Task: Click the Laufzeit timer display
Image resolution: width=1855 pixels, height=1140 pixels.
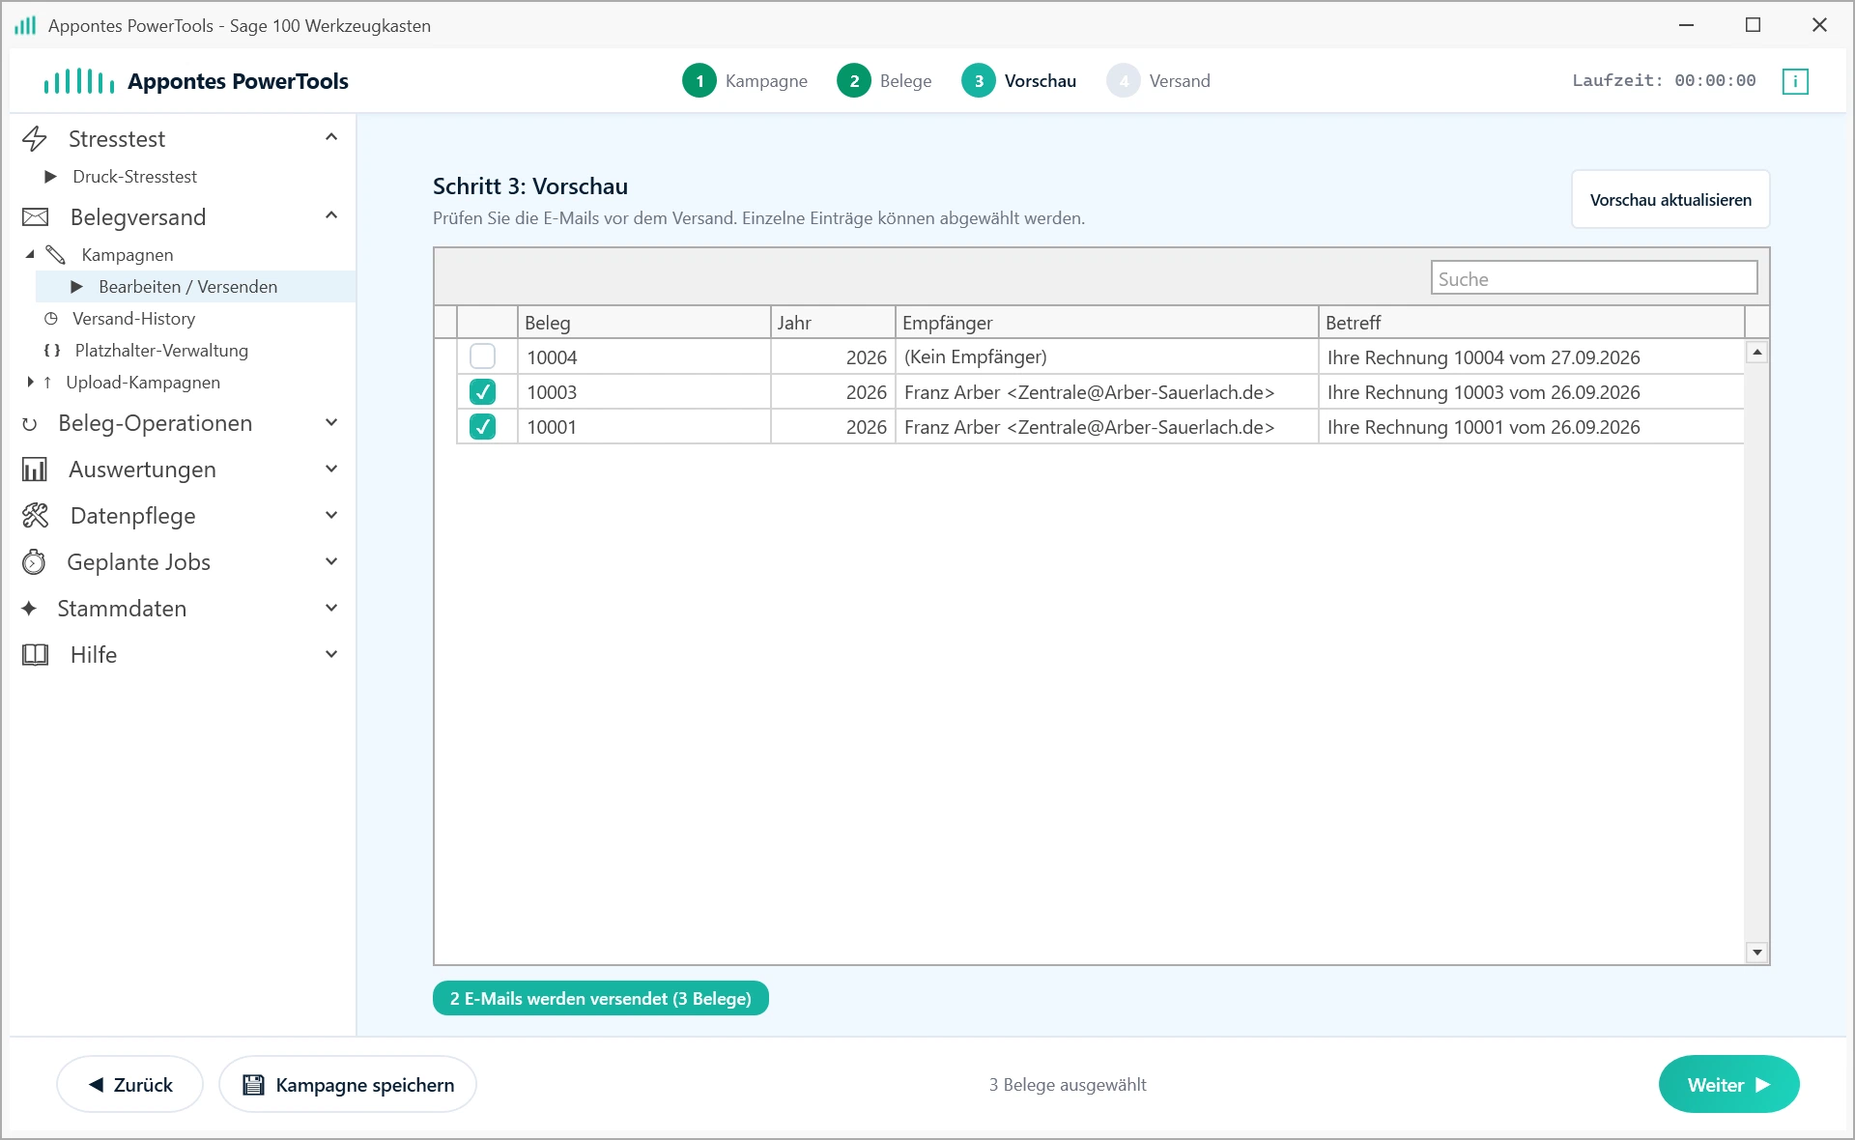Action: point(1664,81)
